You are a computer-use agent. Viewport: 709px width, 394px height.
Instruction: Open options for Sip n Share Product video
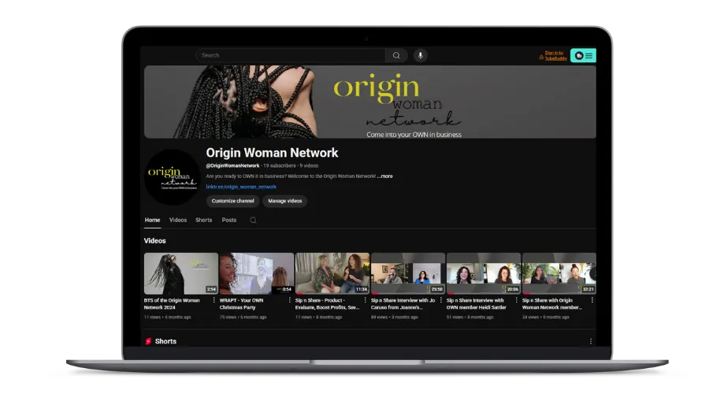pos(366,300)
